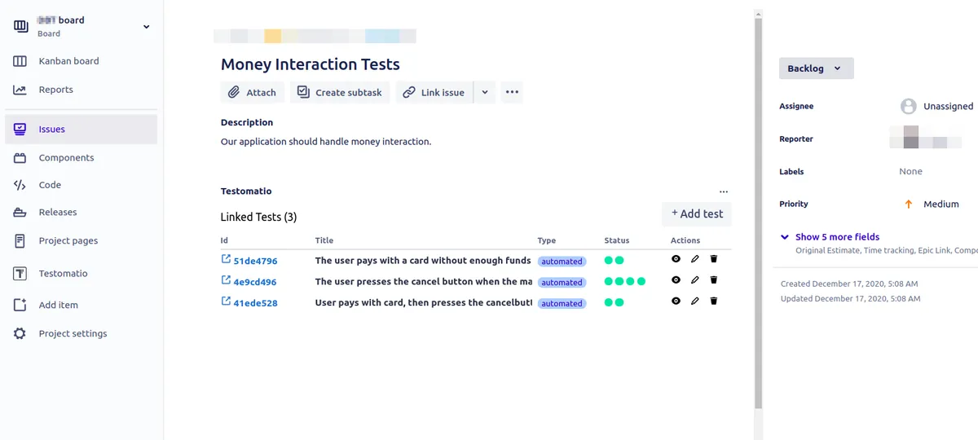View test 51de4796 with eye icon
978x440 pixels.
click(676, 259)
